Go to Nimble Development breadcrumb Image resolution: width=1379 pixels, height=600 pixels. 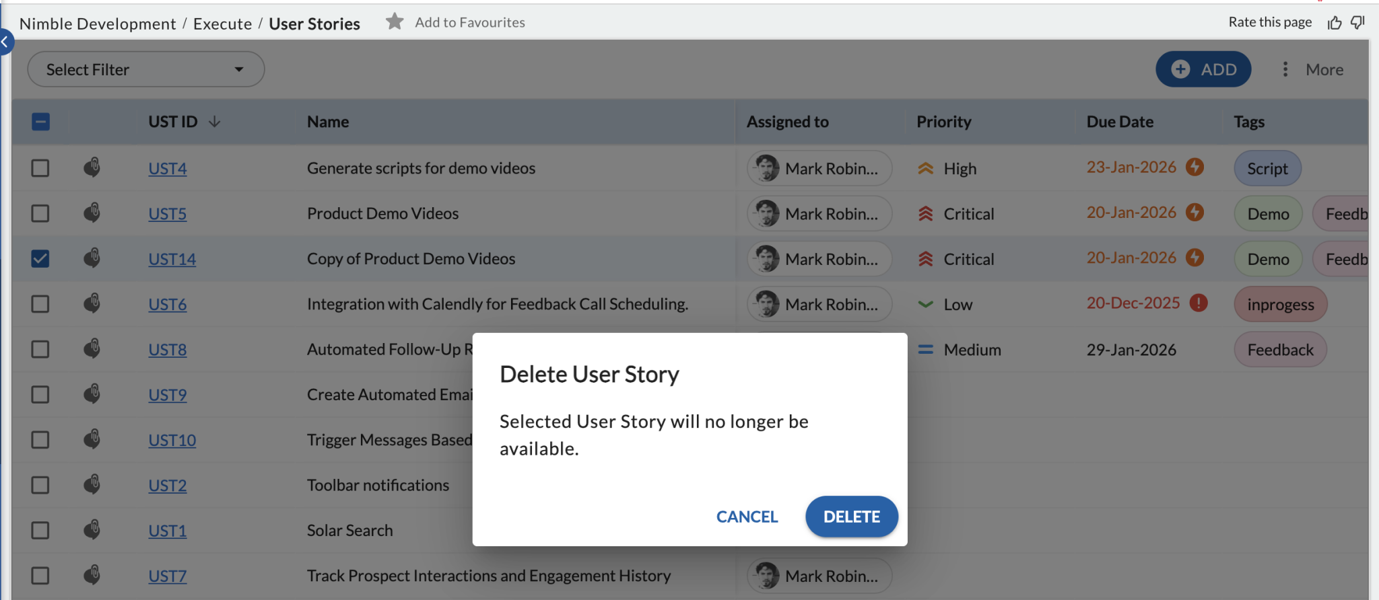coord(98,24)
